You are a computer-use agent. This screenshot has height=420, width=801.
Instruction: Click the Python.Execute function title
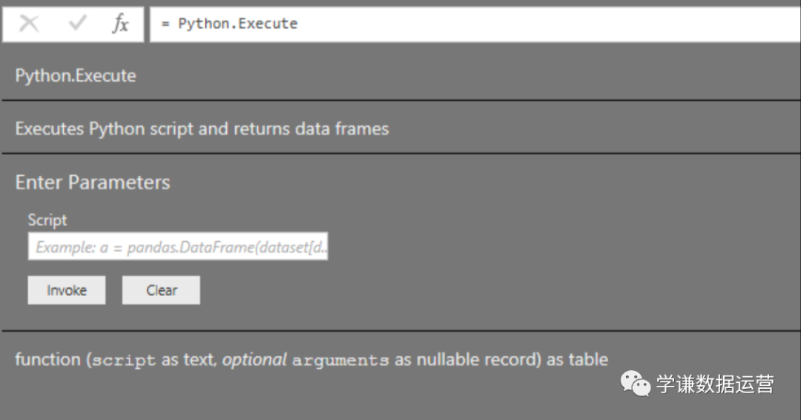76,76
